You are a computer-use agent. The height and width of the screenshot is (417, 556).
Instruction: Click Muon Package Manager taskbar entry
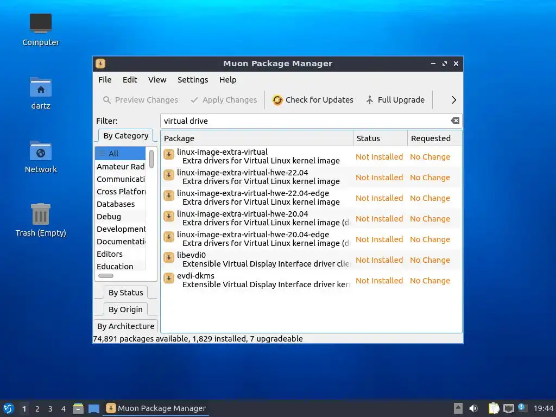156,408
